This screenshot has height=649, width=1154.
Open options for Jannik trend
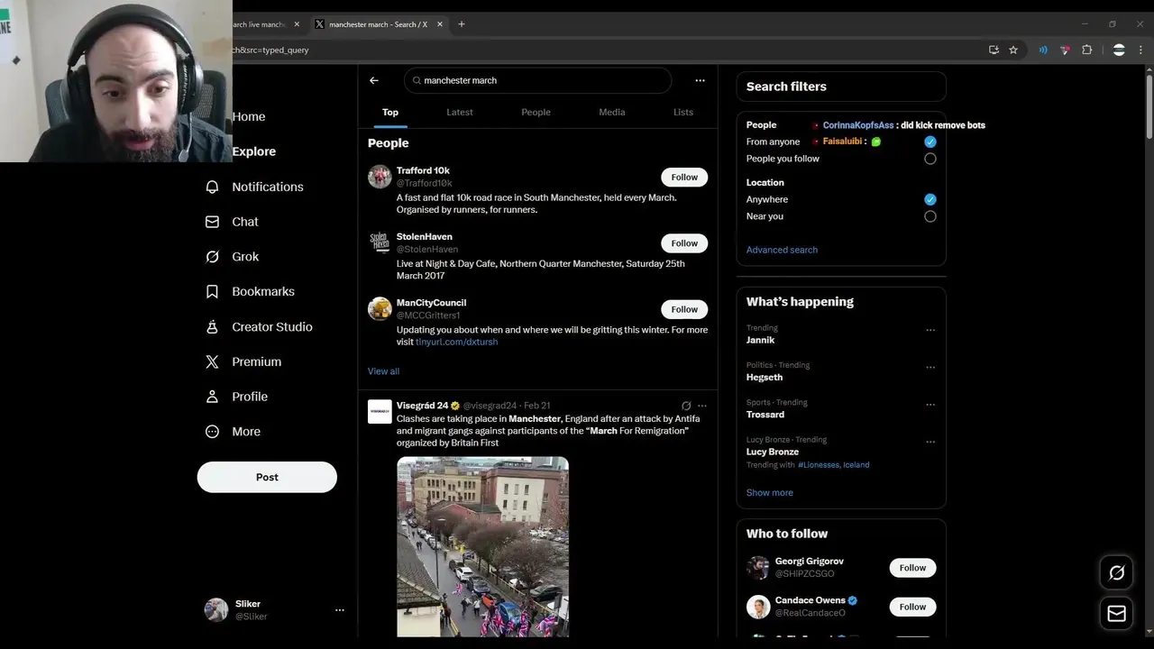[930, 330]
